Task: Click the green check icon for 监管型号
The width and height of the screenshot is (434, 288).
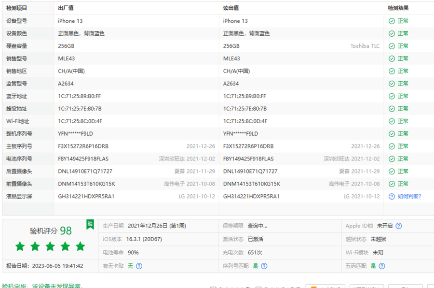Action: click(x=392, y=84)
